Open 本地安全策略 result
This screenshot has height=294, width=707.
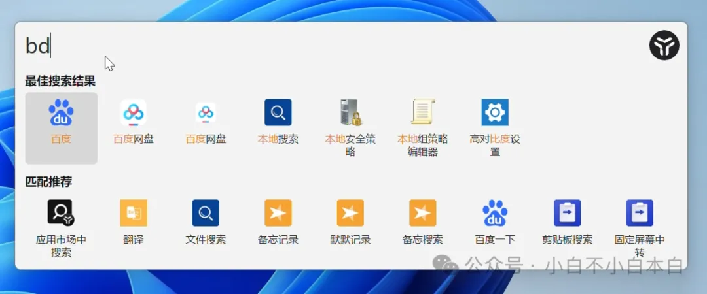350,128
